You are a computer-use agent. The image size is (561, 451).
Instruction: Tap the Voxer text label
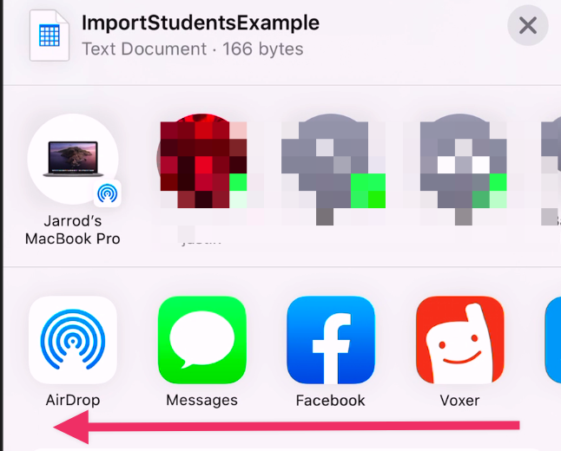point(459,401)
